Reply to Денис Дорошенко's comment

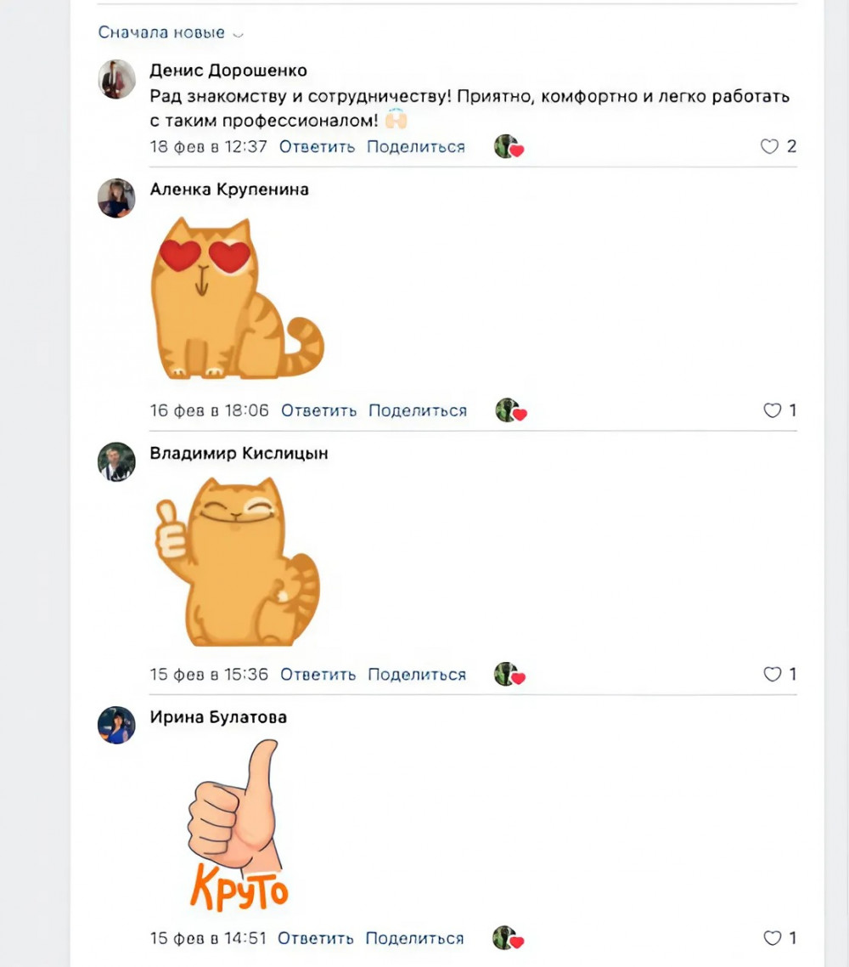(317, 146)
